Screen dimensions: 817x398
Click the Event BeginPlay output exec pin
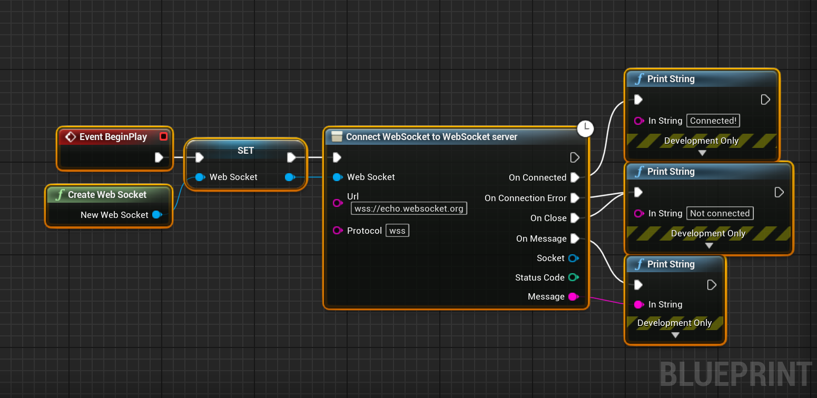pyautogui.click(x=159, y=157)
